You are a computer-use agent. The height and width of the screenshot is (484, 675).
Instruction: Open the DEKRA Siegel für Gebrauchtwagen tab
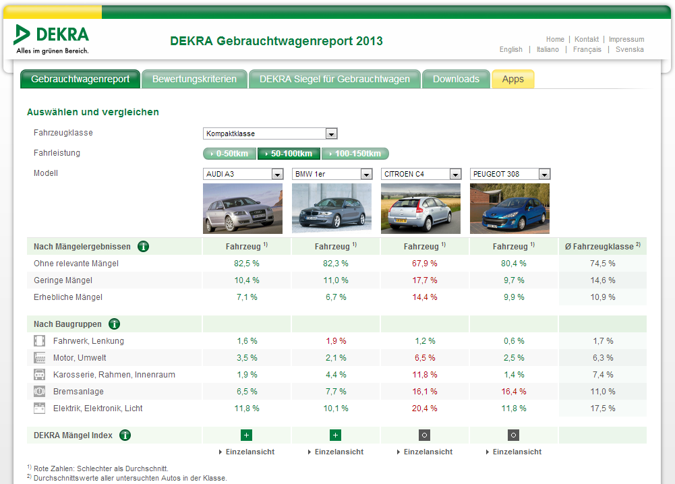pos(334,79)
